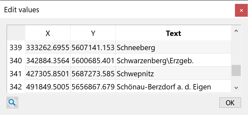The image size is (248, 115).
Task: Select the X column header
Action: (48, 33)
